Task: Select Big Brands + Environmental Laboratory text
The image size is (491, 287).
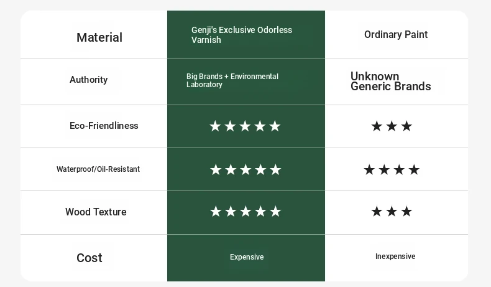Action: click(x=232, y=80)
